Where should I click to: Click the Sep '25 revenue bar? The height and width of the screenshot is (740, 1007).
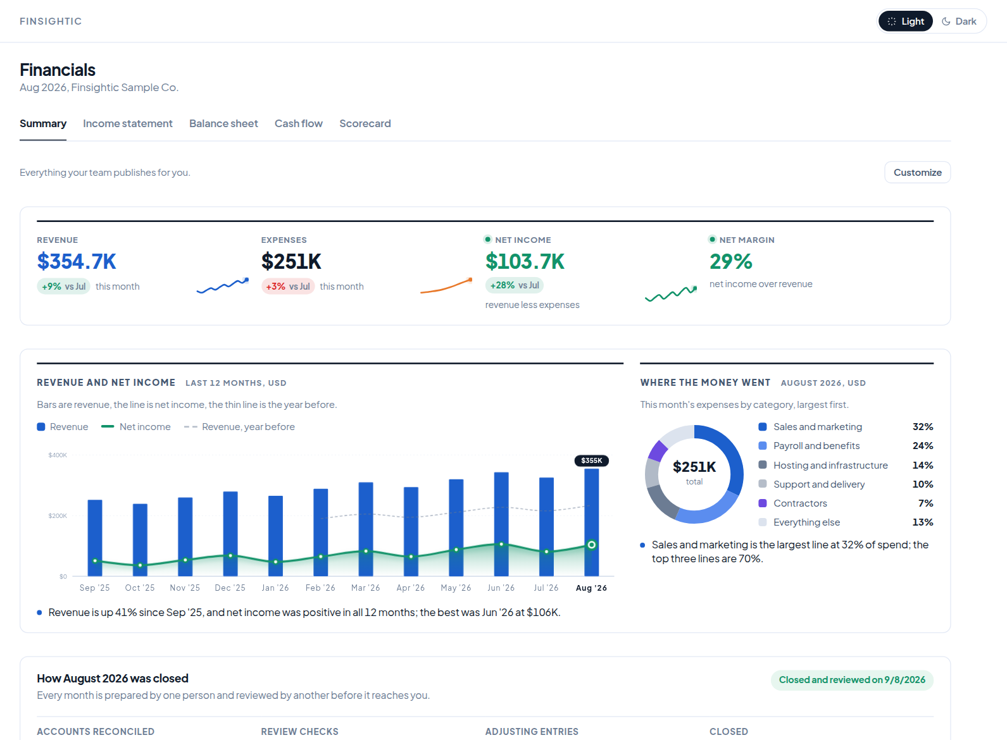pyautogui.click(x=95, y=538)
